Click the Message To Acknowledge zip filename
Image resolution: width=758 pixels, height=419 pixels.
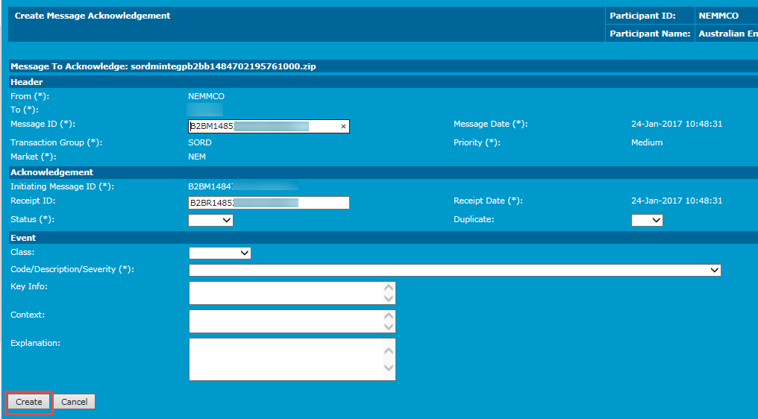tap(223, 66)
